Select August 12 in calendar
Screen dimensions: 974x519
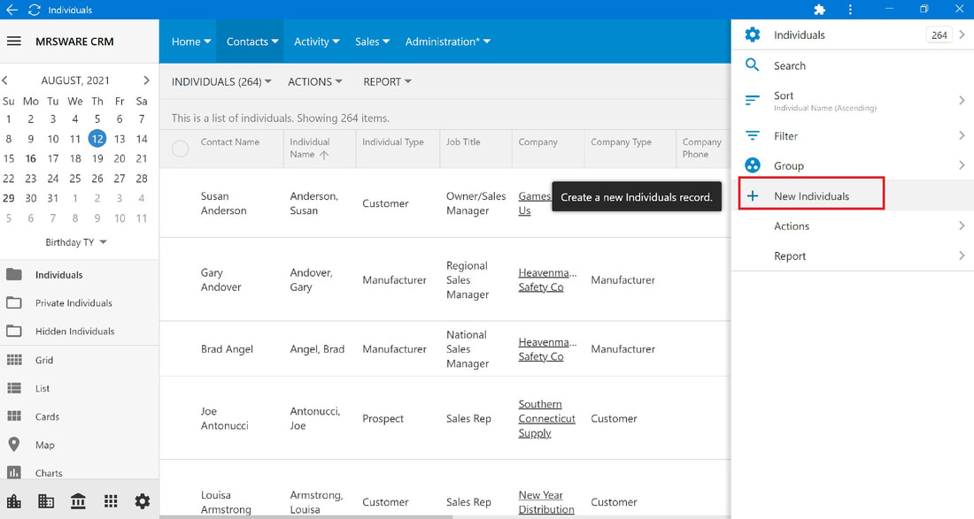[x=97, y=139]
